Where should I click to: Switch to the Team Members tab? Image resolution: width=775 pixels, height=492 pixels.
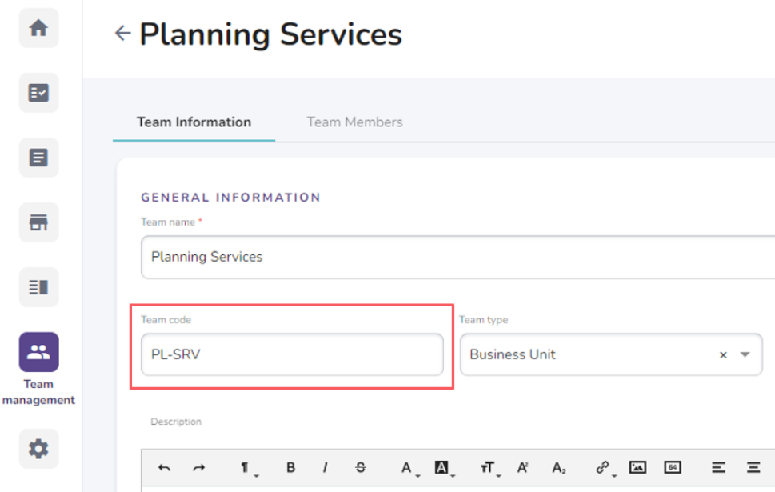click(354, 122)
